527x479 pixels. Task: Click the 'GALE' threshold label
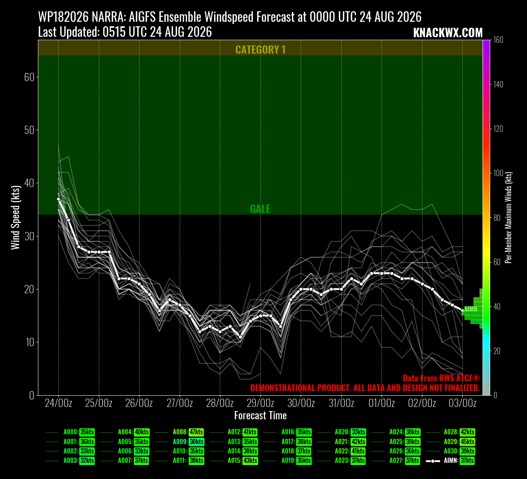pos(260,209)
